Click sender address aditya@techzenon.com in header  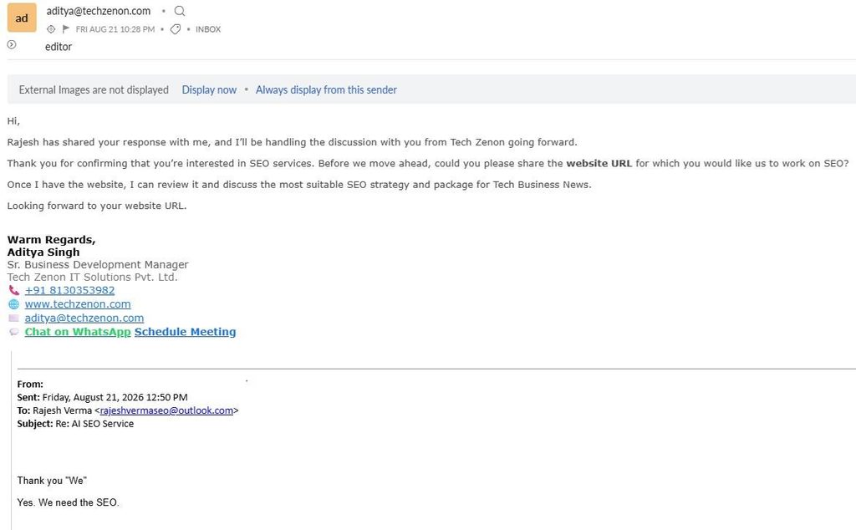99,11
